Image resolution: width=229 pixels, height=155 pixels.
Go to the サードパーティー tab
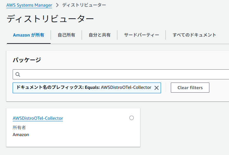coord(141,35)
